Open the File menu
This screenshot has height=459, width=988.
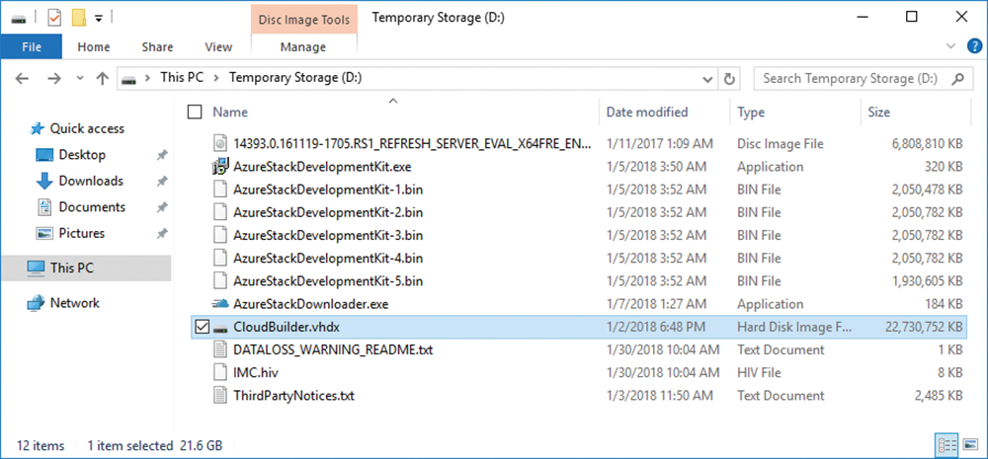point(32,46)
